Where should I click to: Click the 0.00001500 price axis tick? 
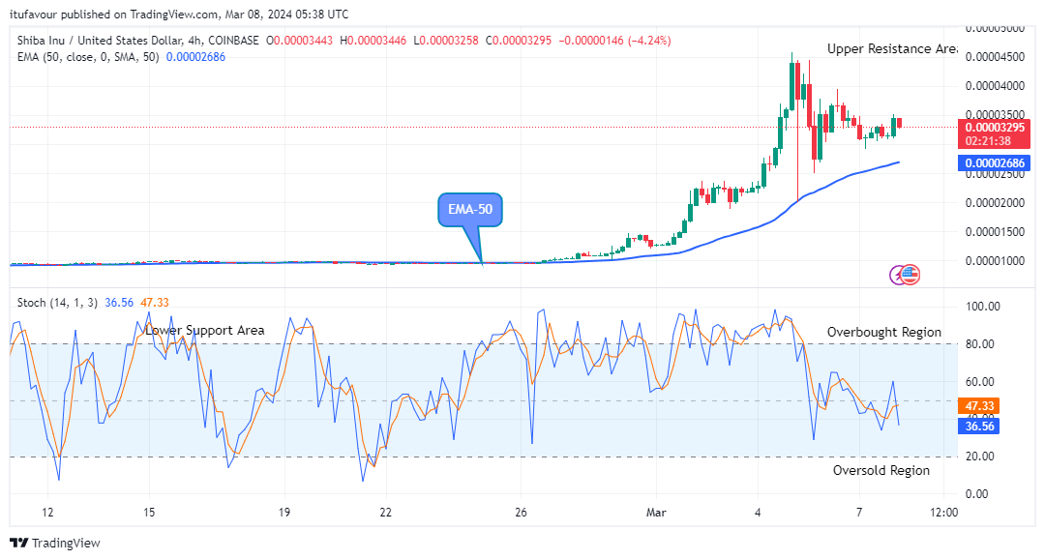[x=995, y=232]
